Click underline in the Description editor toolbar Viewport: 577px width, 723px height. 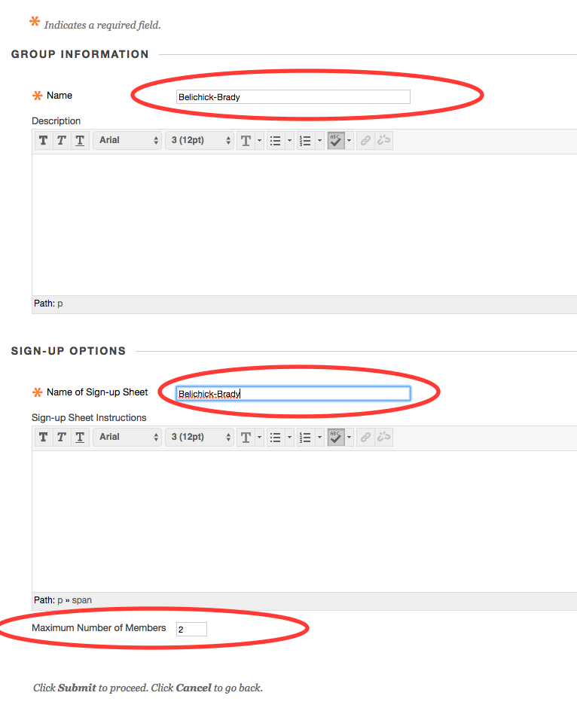(80, 140)
